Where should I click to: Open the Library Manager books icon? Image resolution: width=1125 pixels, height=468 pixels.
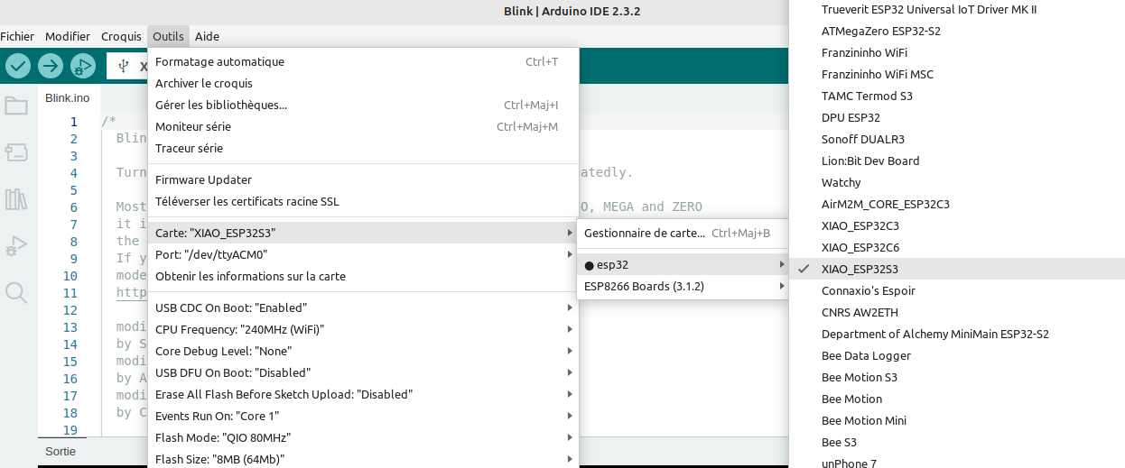coord(16,199)
